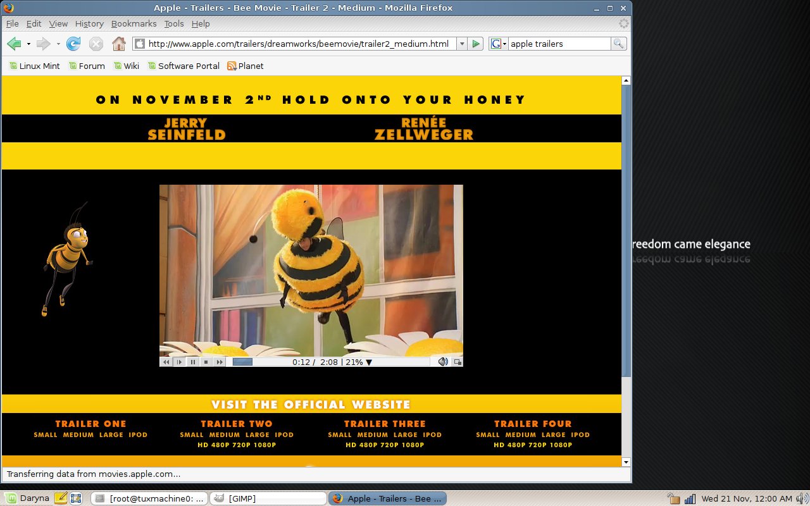Go back with the green Back arrow
810x506 pixels.
coord(14,44)
